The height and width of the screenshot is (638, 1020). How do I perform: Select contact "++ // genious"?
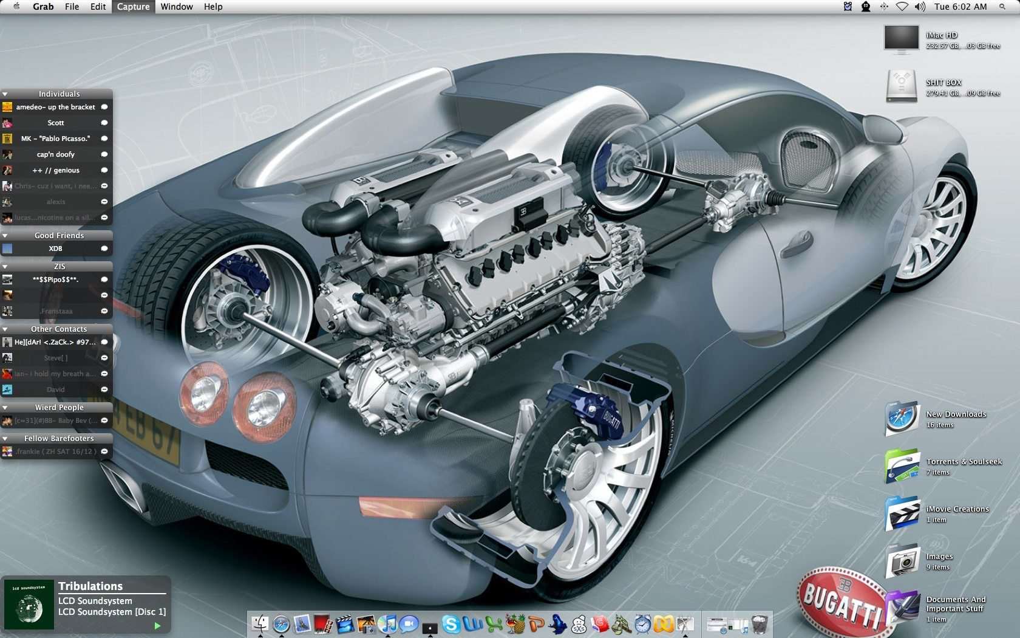click(56, 170)
